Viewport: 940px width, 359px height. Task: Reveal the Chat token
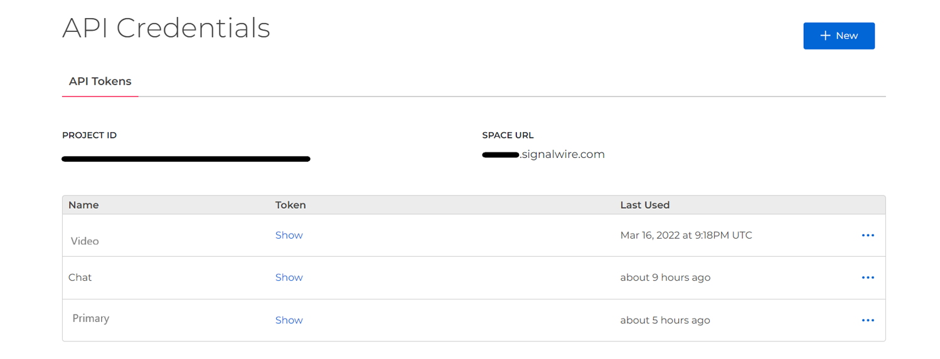[289, 278]
